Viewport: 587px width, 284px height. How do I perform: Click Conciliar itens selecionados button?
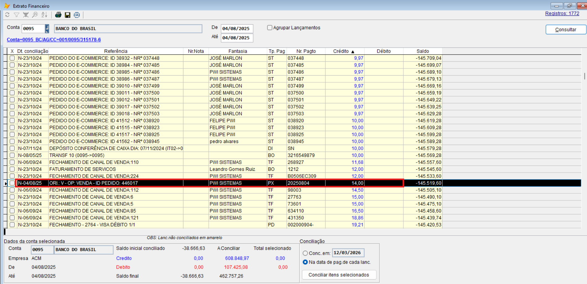[339, 275]
